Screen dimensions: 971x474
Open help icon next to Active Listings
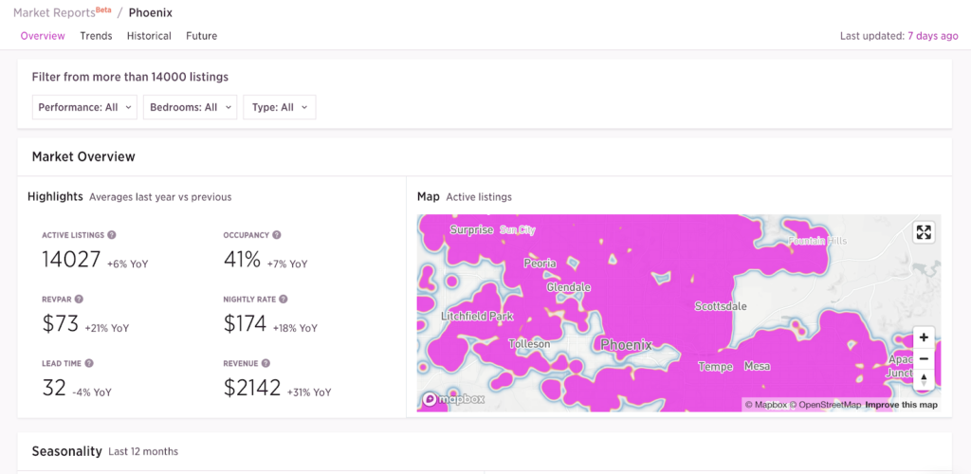point(112,235)
